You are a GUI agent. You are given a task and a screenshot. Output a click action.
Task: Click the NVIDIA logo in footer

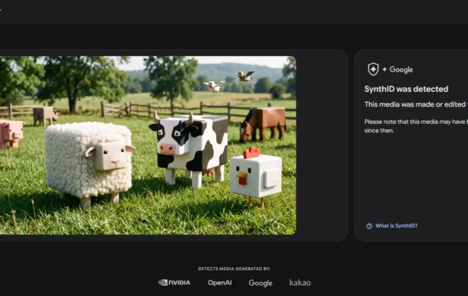pos(174,282)
